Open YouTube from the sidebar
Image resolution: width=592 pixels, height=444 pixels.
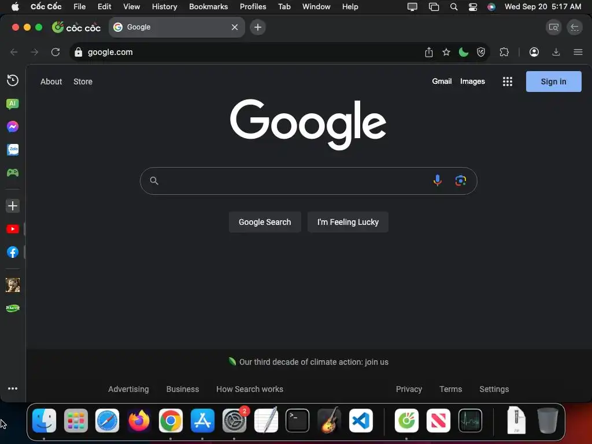pyautogui.click(x=13, y=229)
